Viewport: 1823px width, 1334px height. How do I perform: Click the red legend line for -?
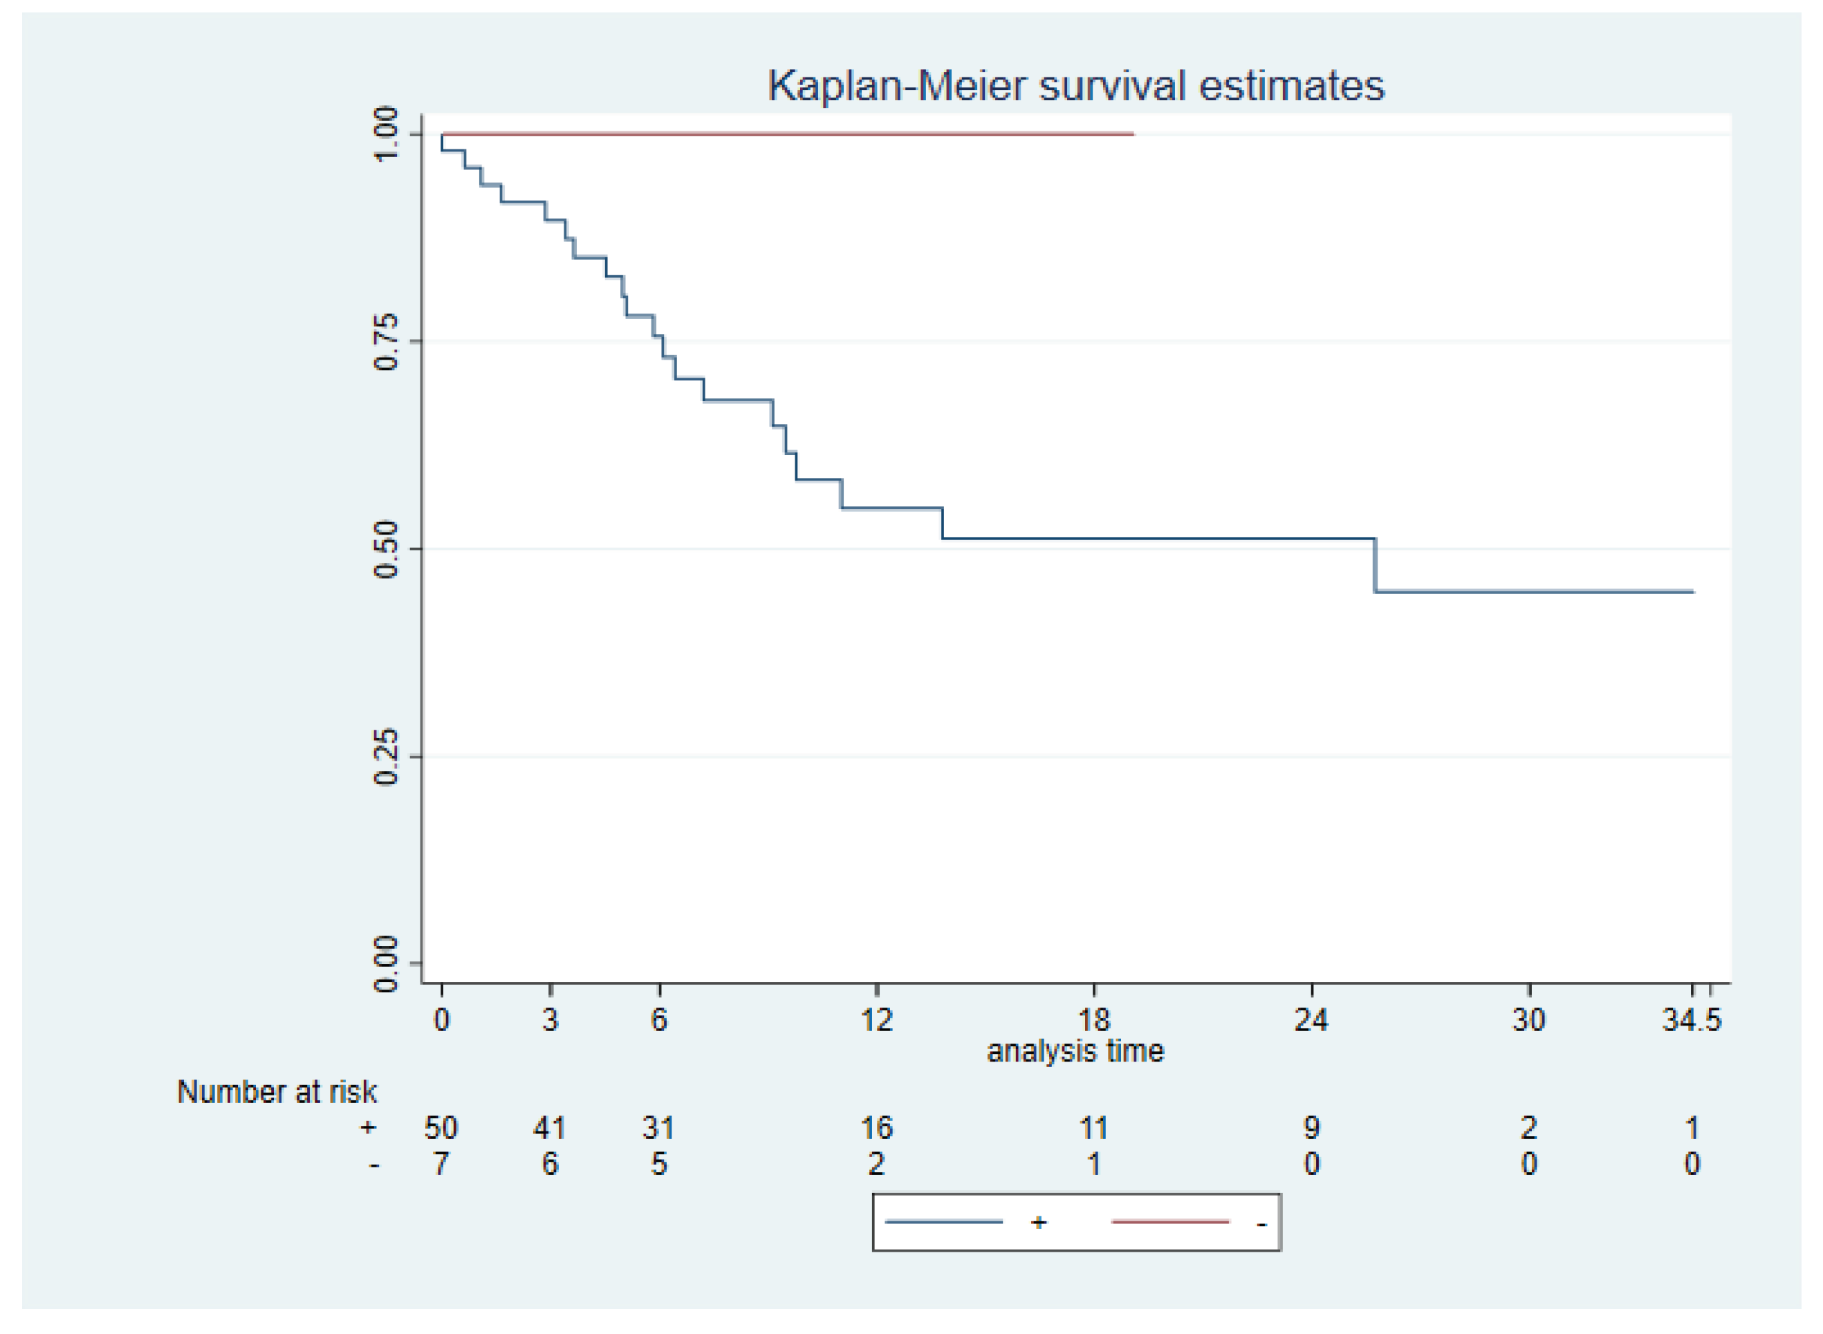[1170, 1222]
